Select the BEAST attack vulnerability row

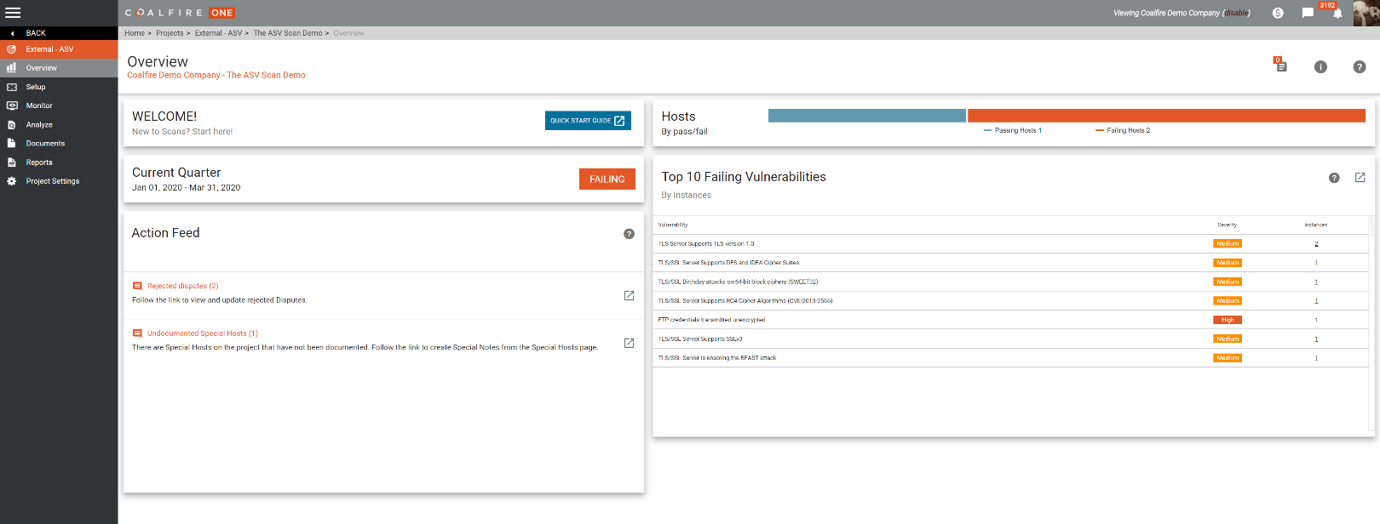1012,358
